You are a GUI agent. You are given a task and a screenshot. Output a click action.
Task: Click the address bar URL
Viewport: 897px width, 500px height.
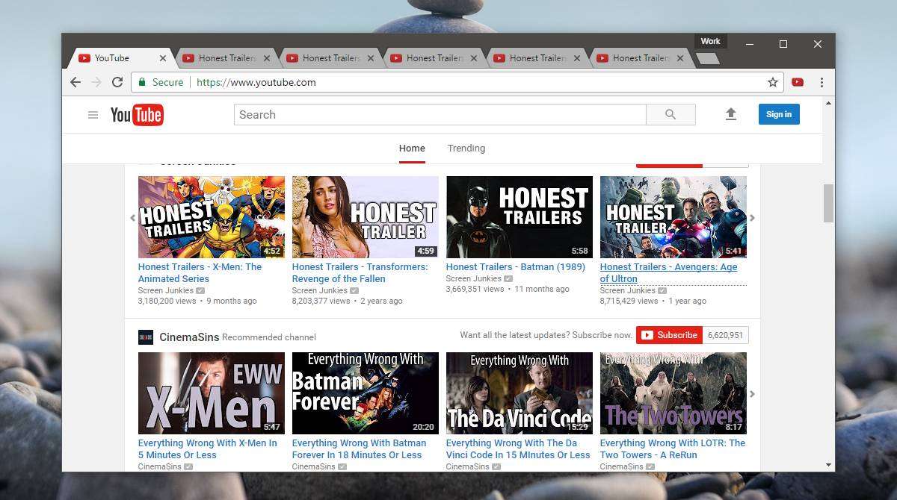[256, 82]
